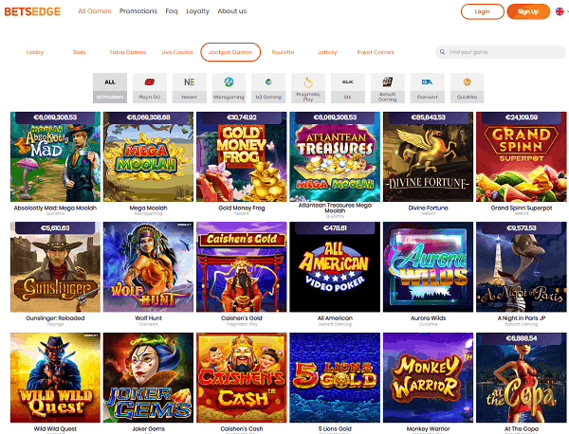Open the Faq page
The width and height of the screenshot is (569, 434).
point(172,11)
